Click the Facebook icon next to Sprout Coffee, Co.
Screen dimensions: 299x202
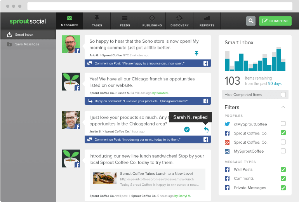[227, 133]
